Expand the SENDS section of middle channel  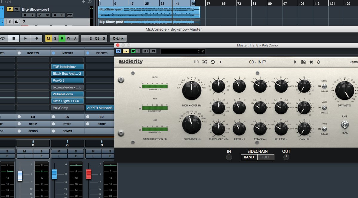[x=67, y=131]
